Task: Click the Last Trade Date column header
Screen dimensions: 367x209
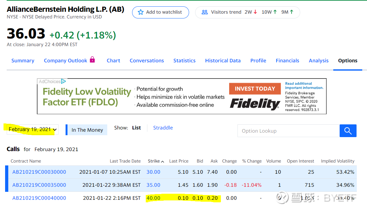Action: coord(125,161)
